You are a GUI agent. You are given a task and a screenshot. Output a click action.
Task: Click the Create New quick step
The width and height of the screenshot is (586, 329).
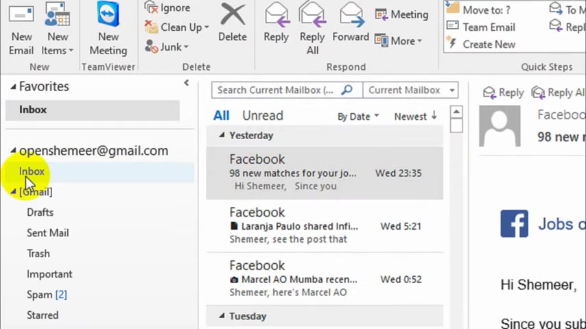pyautogui.click(x=481, y=45)
